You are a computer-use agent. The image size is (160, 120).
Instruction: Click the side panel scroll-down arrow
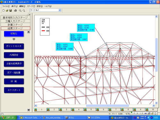pyautogui.click(x=28, y=110)
